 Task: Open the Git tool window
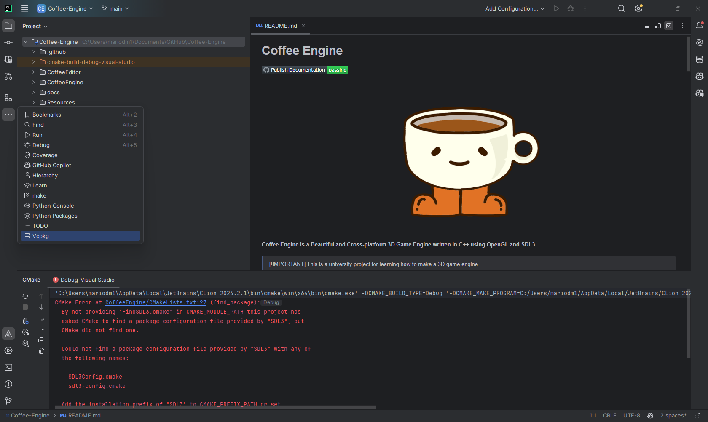[8, 401]
